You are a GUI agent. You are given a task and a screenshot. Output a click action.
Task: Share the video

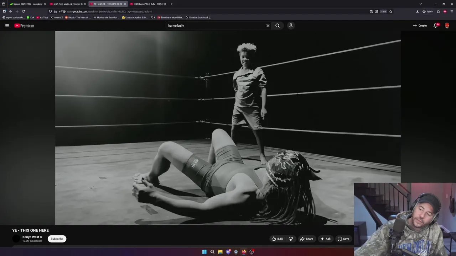click(x=306, y=239)
